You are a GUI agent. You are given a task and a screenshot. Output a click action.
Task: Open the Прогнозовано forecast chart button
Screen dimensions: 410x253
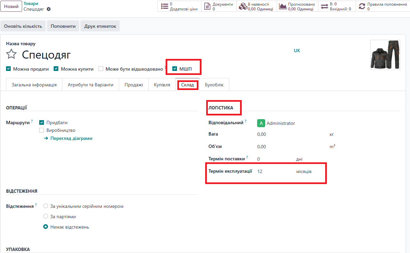pyautogui.click(x=283, y=6)
